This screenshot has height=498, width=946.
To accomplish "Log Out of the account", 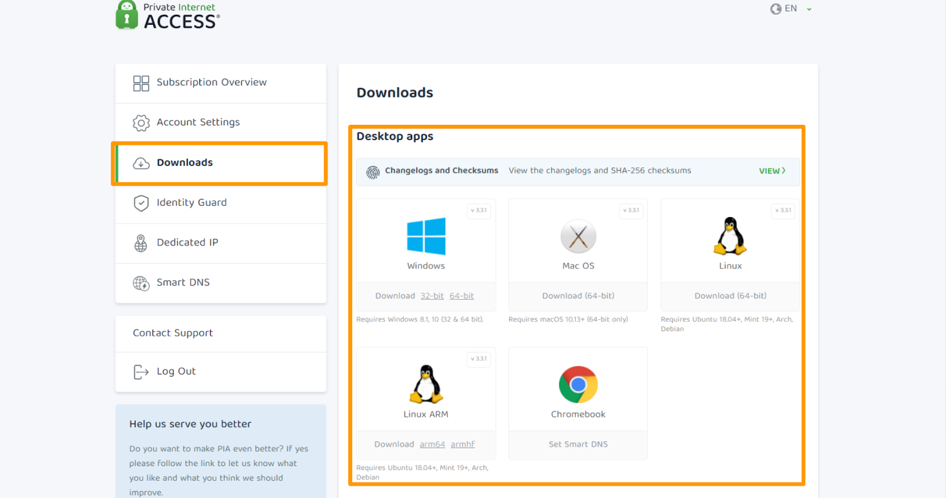I will [221, 372].
